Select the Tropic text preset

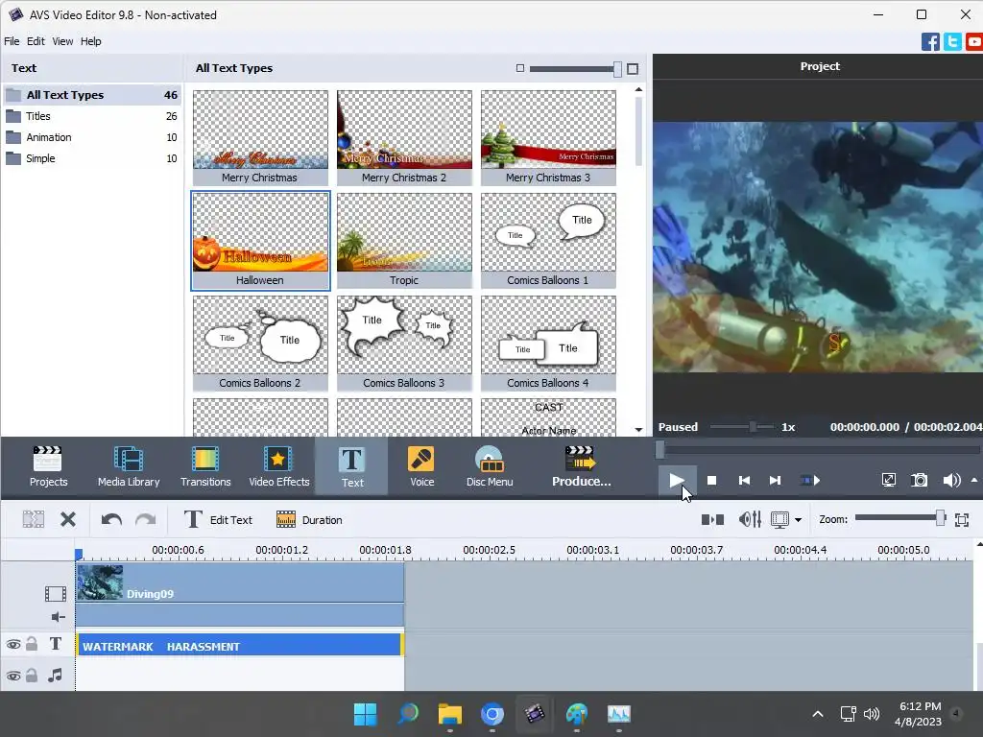click(404, 241)
